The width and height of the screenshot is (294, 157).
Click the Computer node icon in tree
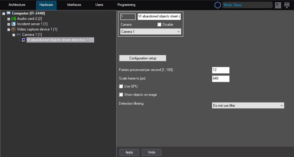click(x=9, y=13)
